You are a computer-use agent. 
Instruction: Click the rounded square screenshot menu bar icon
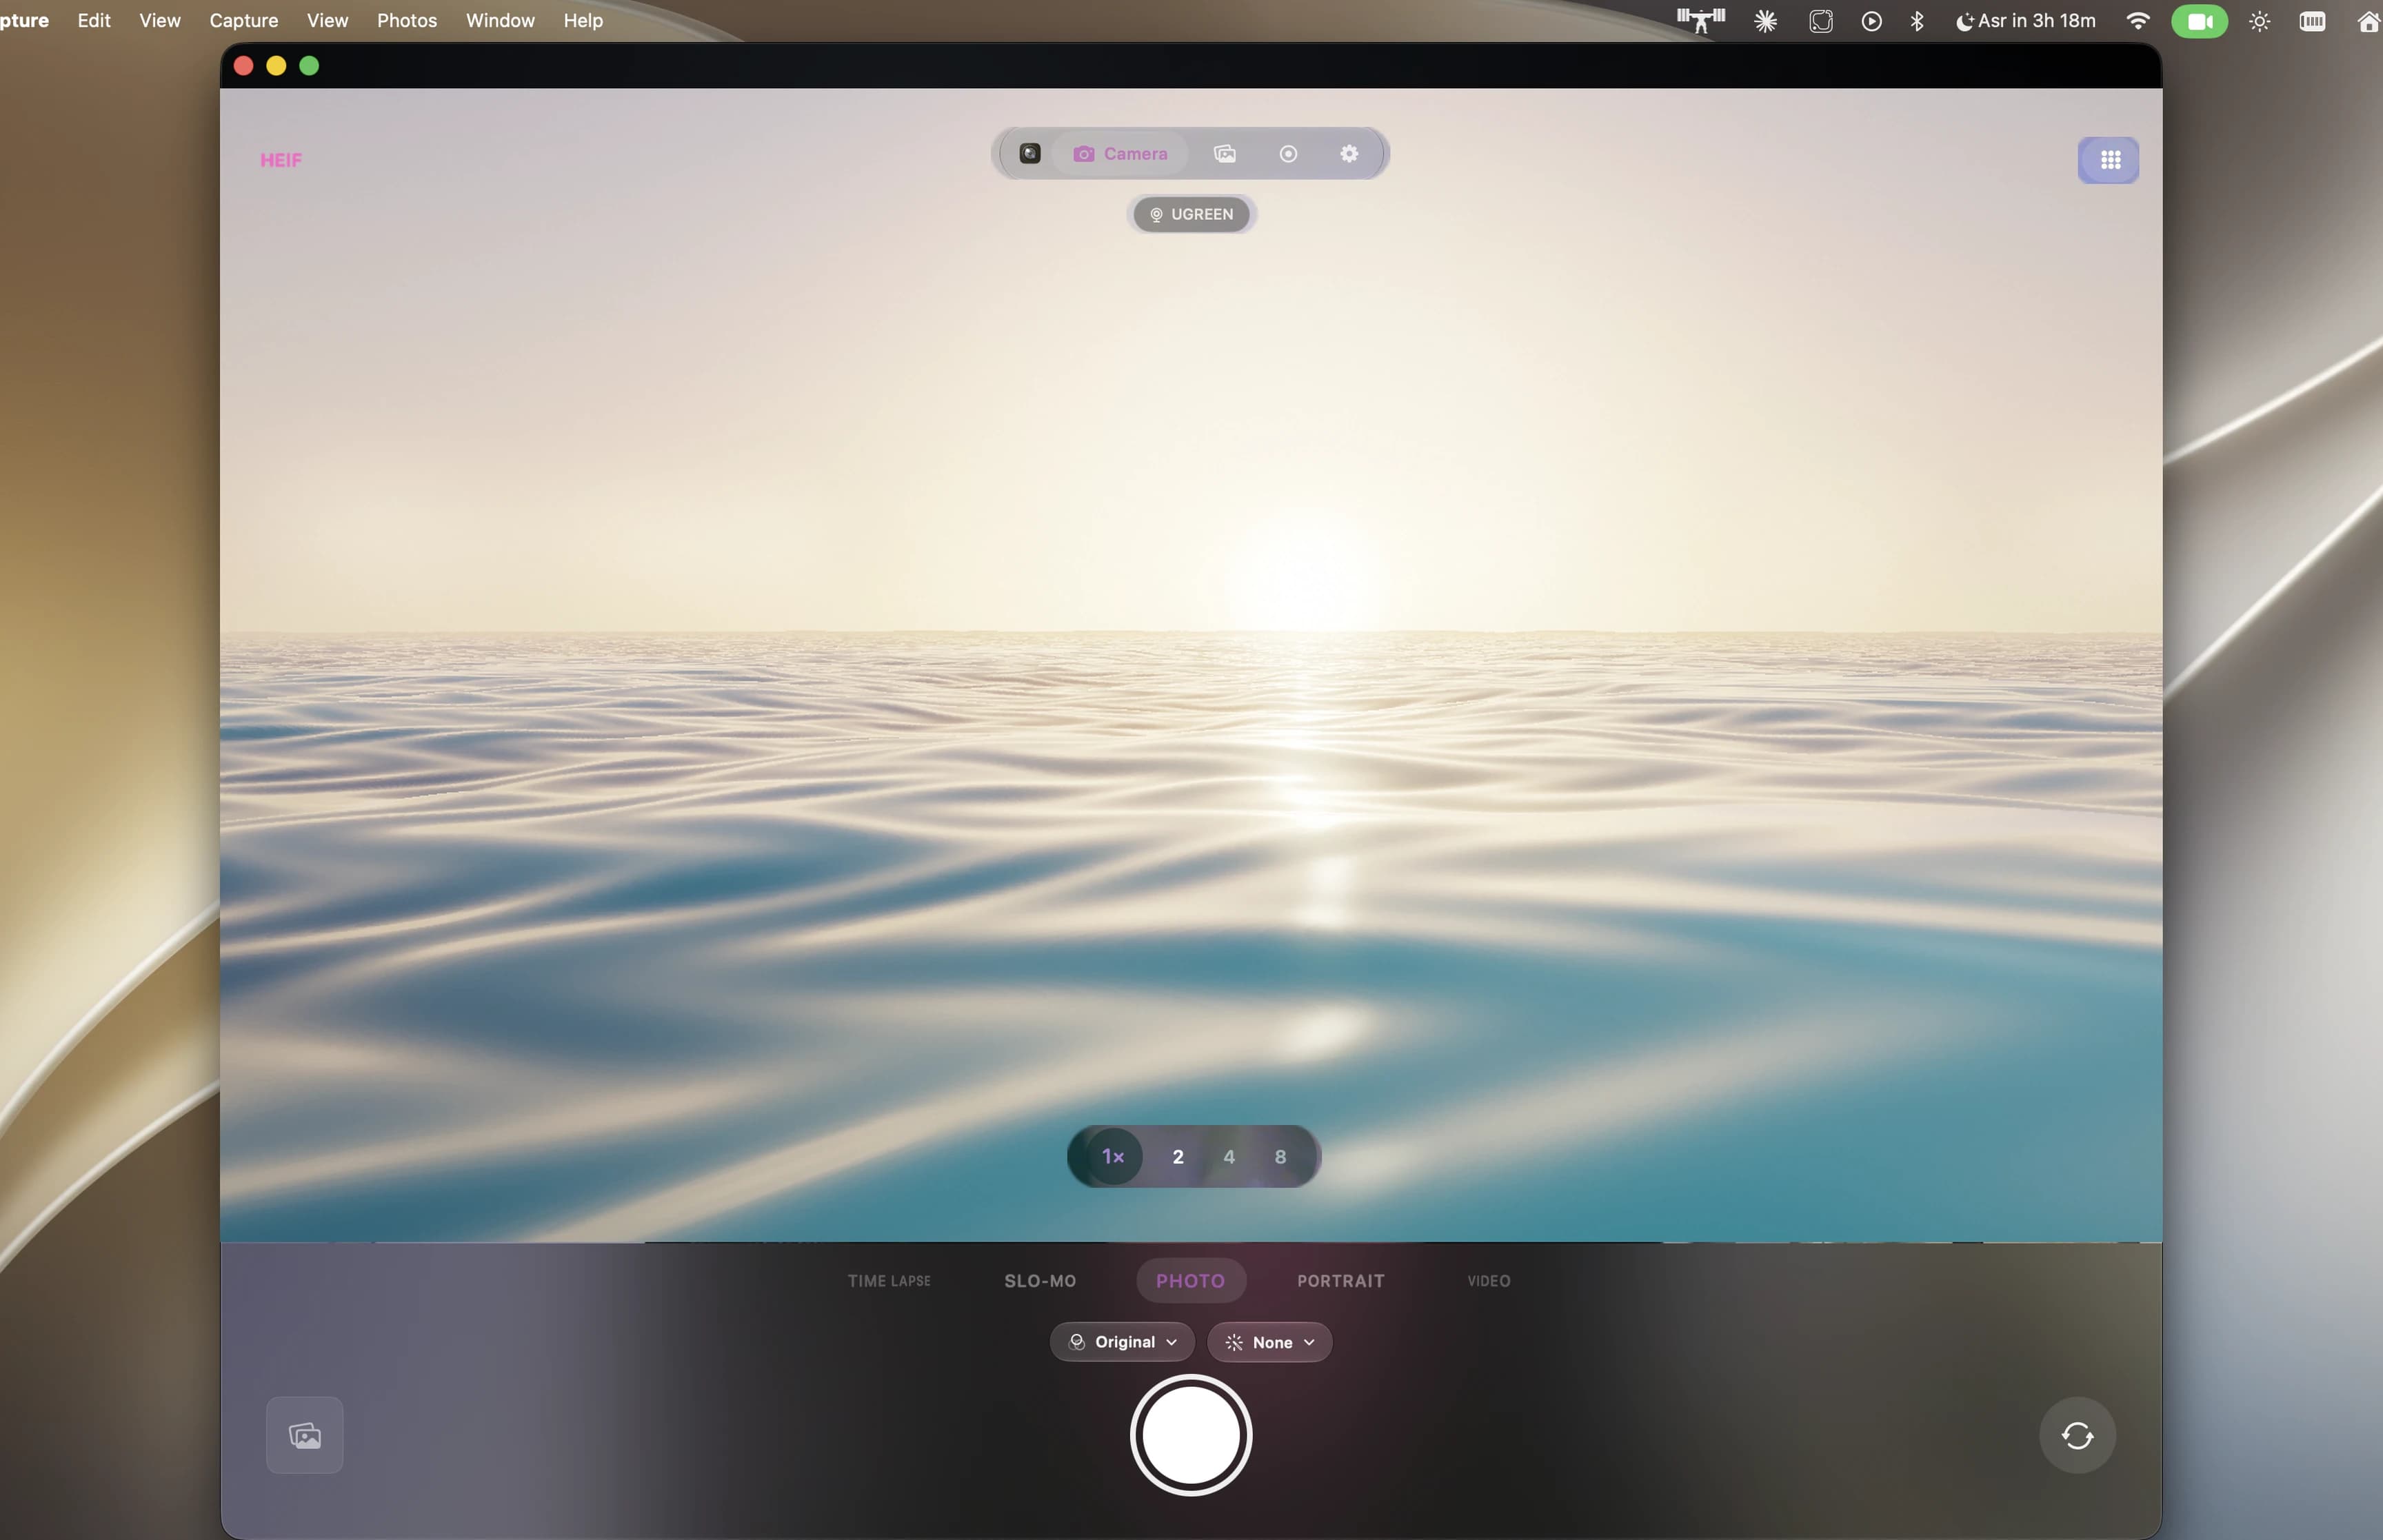point(1821,21)
